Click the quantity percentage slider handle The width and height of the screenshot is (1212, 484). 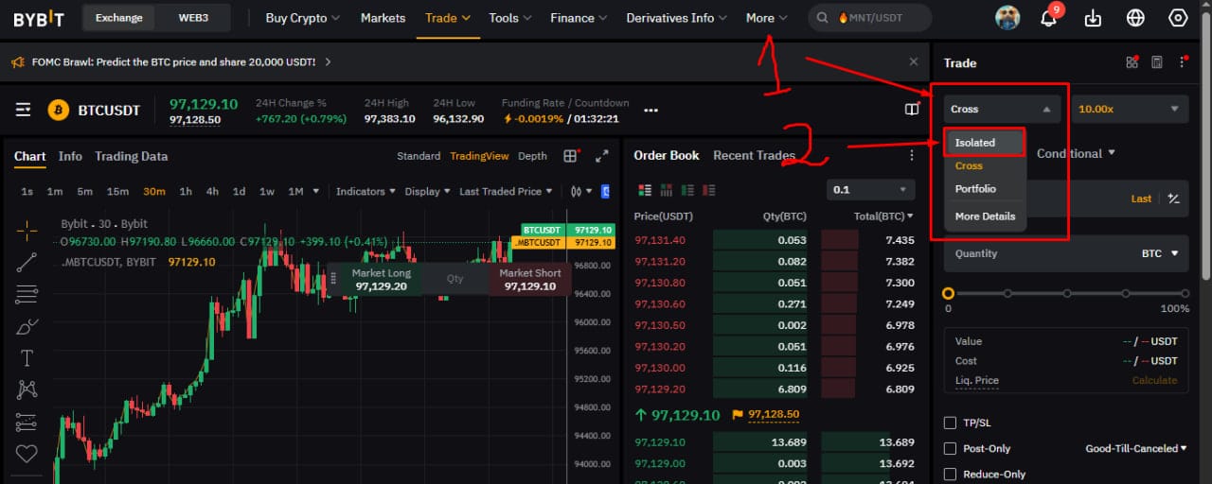coord(949,293)
